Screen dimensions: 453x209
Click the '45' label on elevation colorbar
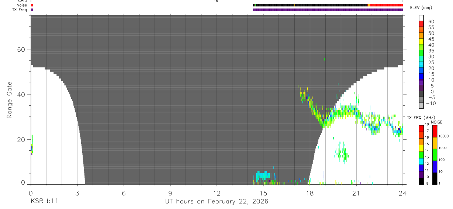pos(431,39)
